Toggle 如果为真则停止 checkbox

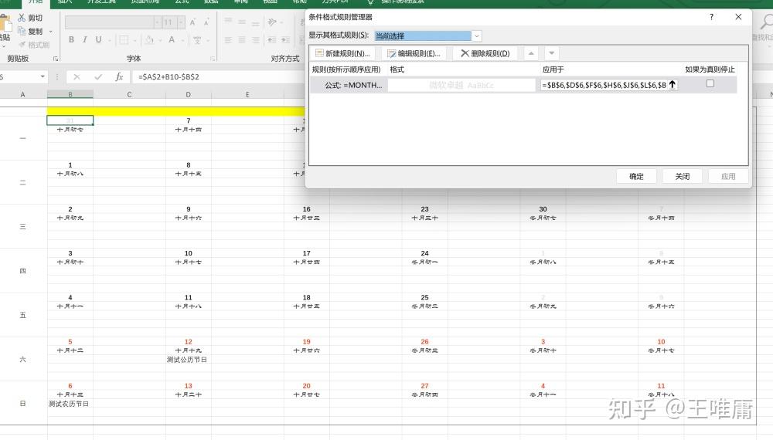(710, 83)
